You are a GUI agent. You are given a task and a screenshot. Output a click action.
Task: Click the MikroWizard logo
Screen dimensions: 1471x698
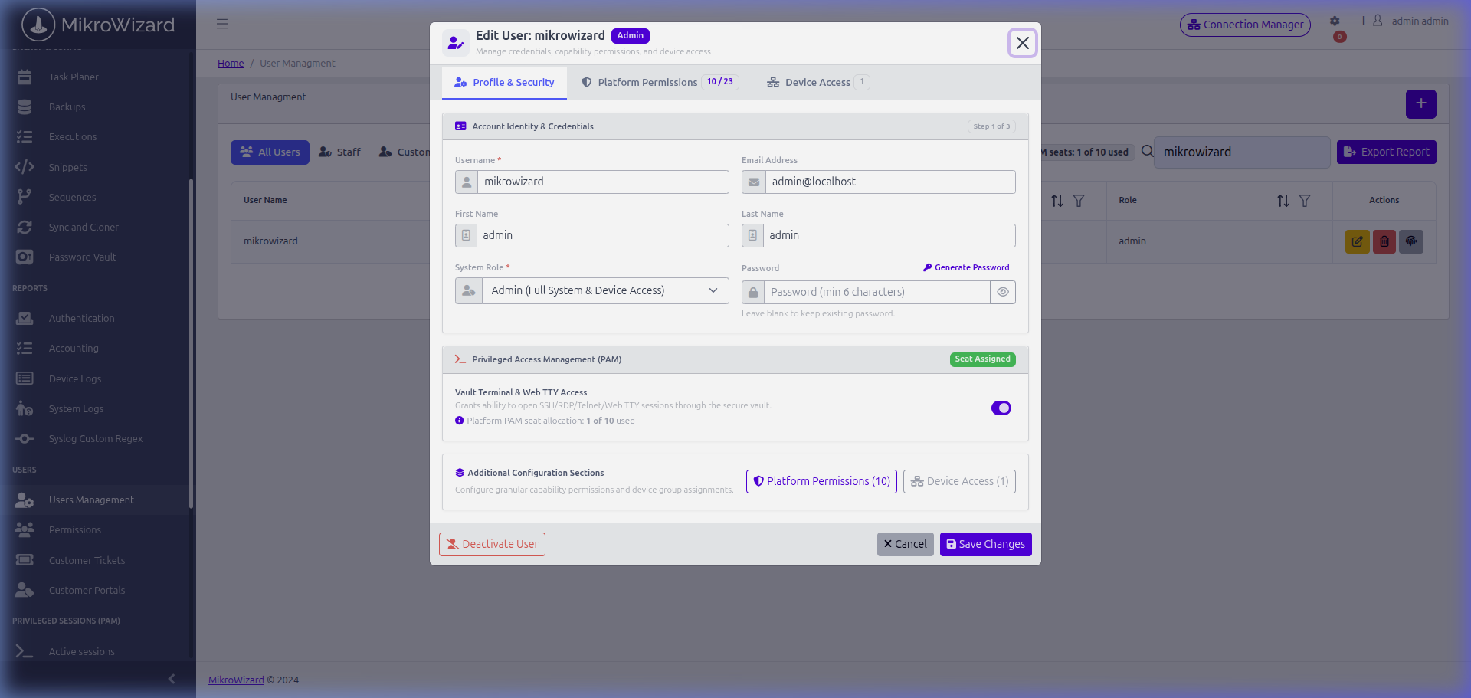pos(98,25)
